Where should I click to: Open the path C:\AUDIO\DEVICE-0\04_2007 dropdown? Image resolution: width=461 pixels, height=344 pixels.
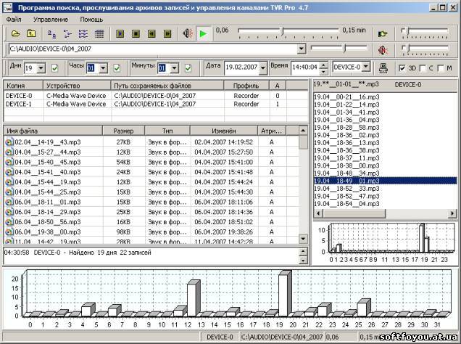(302, 49)
